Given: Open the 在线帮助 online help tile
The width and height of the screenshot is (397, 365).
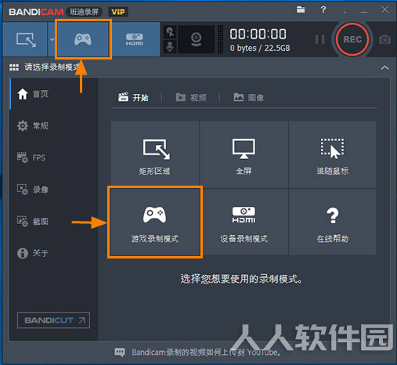Looking at the screenshot, I should point(333,222).
